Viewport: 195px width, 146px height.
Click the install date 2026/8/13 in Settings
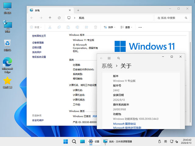pyautogui.click(x=119, y=100)
